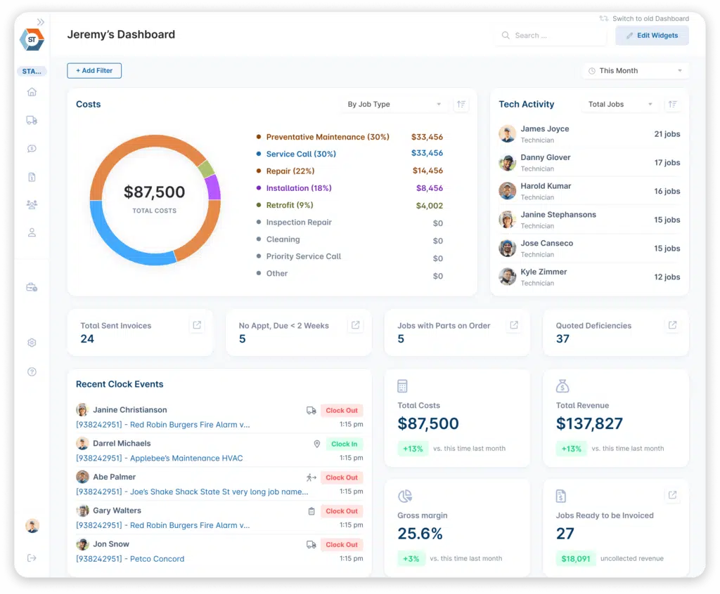Open the Quoted Deficiencies external link icon
The width and height of the screenshot is (720, 594).
(672, 325)
